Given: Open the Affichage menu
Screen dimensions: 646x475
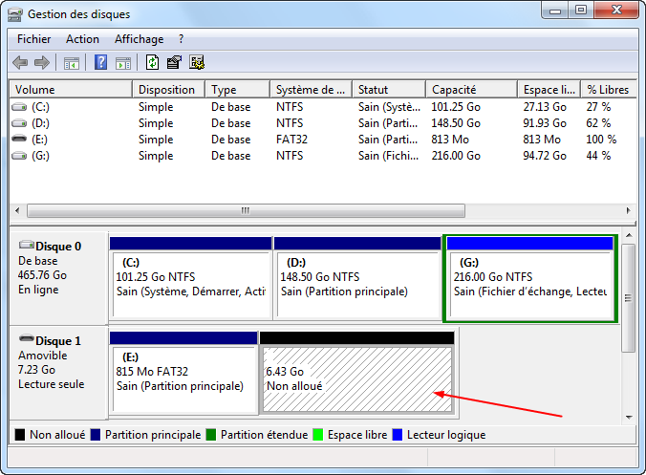Looking at the screenshot, I should click(140, 39).
